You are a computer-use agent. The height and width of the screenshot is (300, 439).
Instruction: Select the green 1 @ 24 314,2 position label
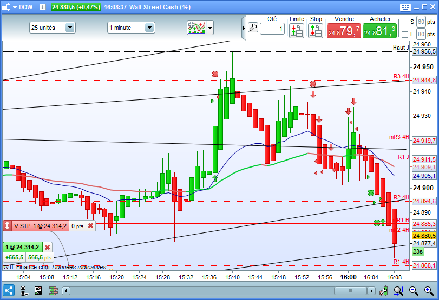click(x=22, y=247)
